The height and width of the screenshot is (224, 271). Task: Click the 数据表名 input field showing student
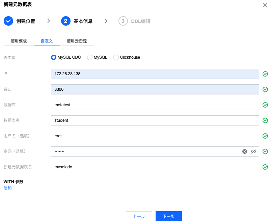[x=155, y=120]
